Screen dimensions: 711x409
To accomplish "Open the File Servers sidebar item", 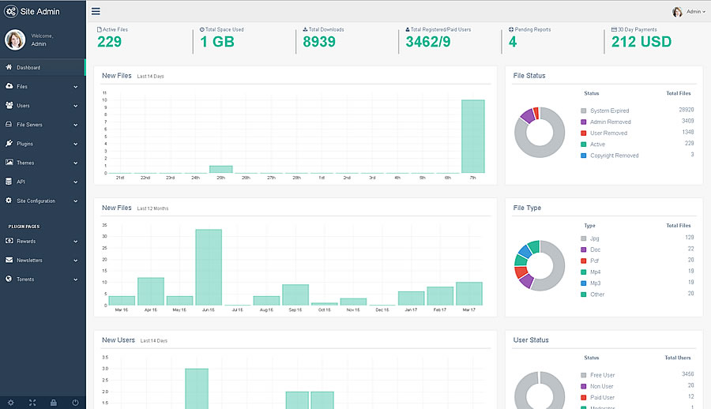I will 43,124.
